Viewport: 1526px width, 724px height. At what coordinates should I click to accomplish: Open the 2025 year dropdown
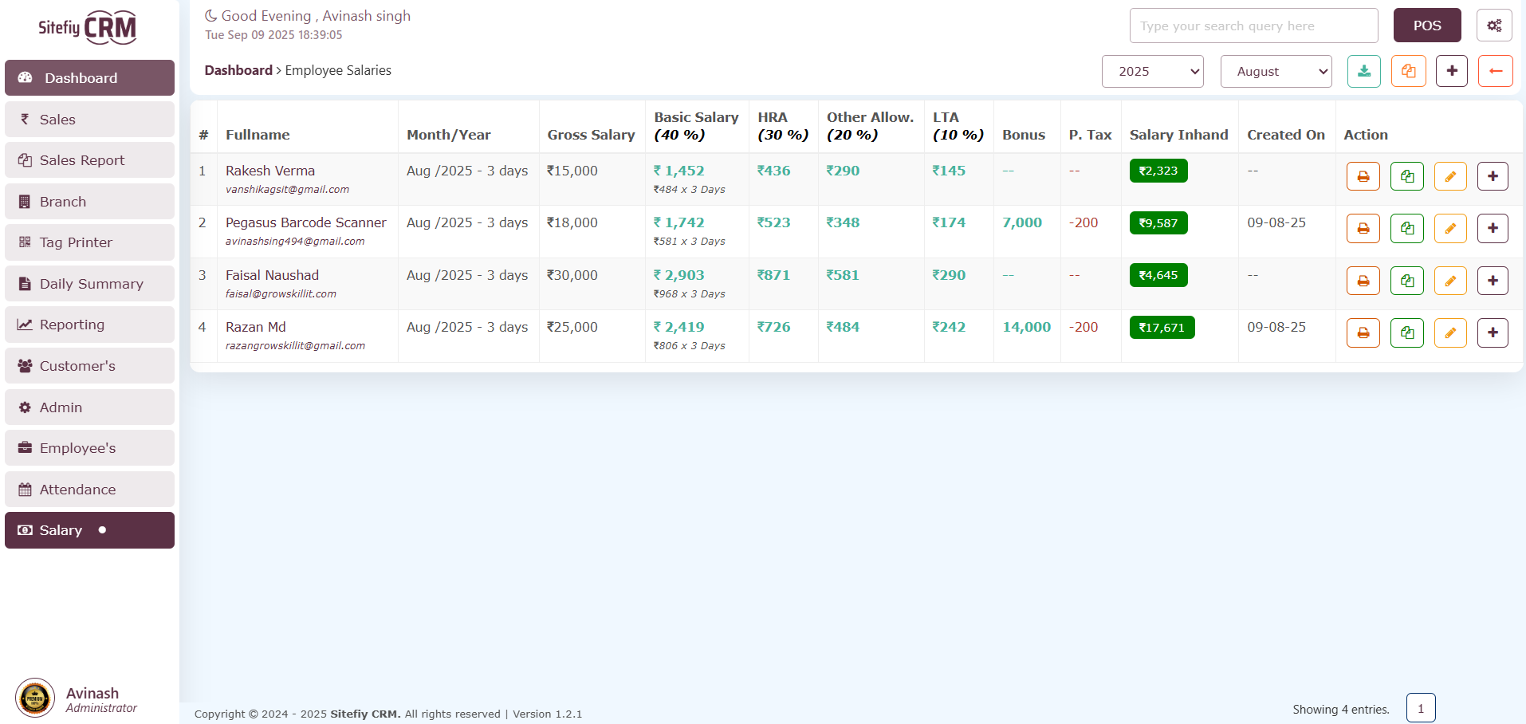point(1152,72)
